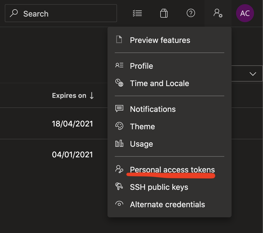The height and width of the screenshot is (233, 263).
Task: Click the Alternate credentials eye icon
Action: (119, 204)
